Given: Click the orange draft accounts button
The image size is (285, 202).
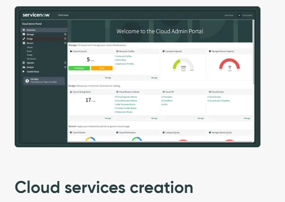Looking at the screenshot, I should pos(102,68).
